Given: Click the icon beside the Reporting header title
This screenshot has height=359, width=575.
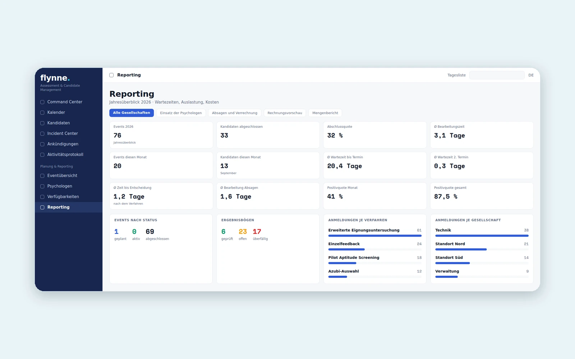Looking at the screenshot, I should [x=111, y=75].
